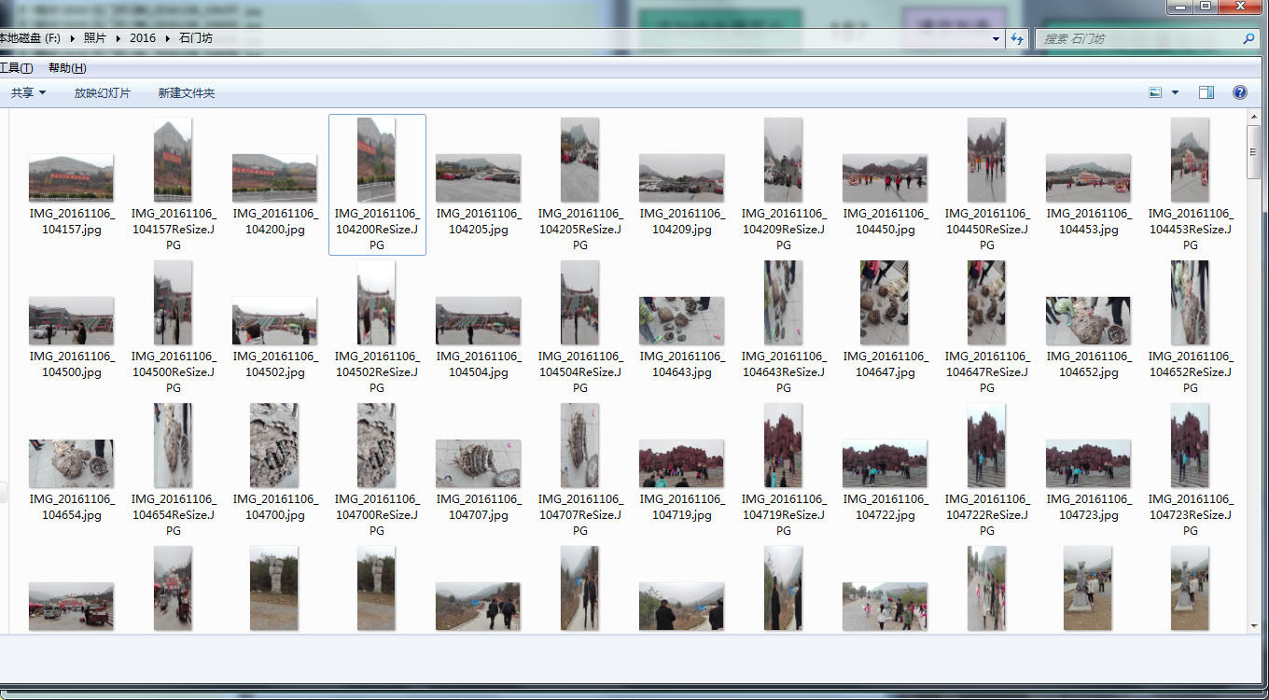Select thumbnail IMG_20161106_104500.jpg
The height and width of the screenshot is (700, 1269).
pyautogui.click(x=71, y=320)
